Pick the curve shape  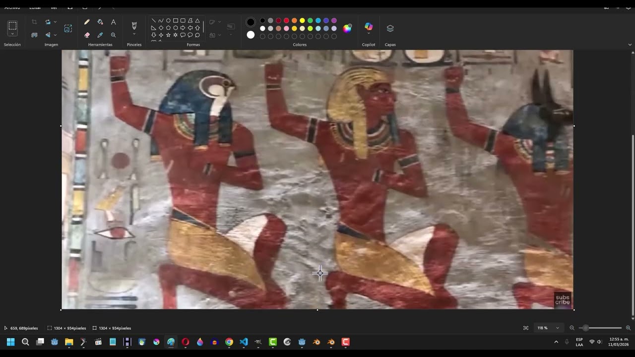161,20
